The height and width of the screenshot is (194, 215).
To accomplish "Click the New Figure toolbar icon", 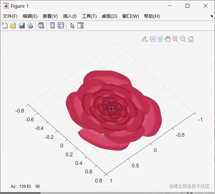I will click(5, 25).
